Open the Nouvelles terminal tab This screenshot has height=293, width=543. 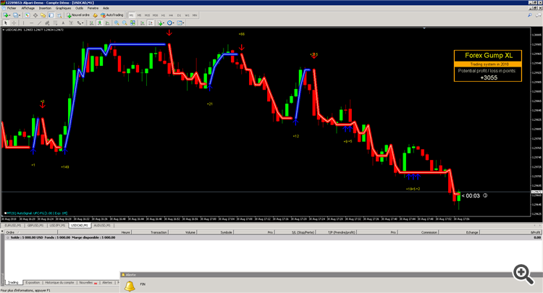click(87, 283)
